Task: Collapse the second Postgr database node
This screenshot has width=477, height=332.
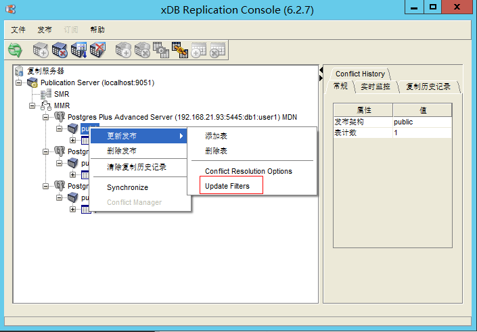Action: (x=45, y=151)
